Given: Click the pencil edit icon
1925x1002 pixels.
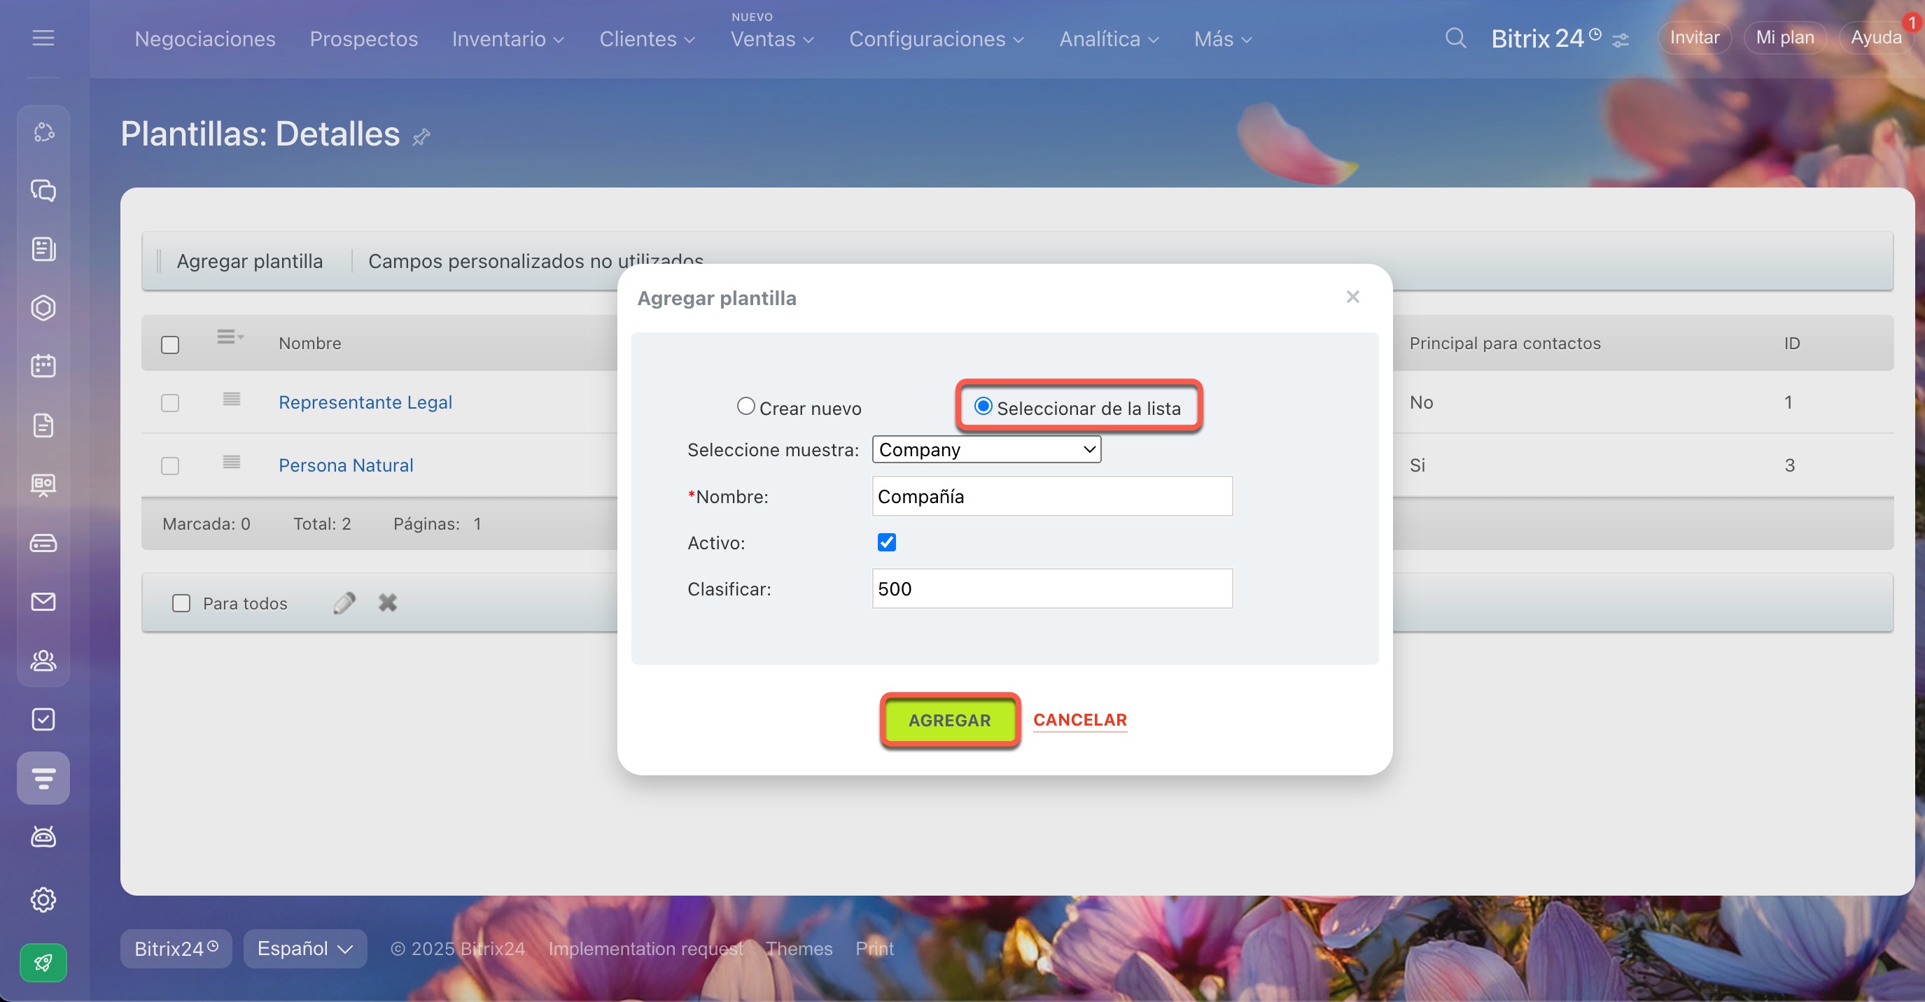Looking at the screenshot, I should click(x=344, y=602).
